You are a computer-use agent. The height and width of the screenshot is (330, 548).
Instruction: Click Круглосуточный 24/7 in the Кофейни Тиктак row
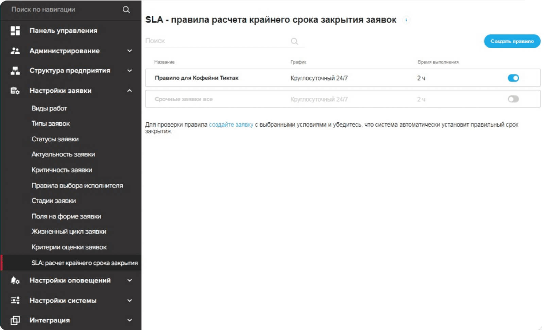pyautogui.click(x=319, y=78)
